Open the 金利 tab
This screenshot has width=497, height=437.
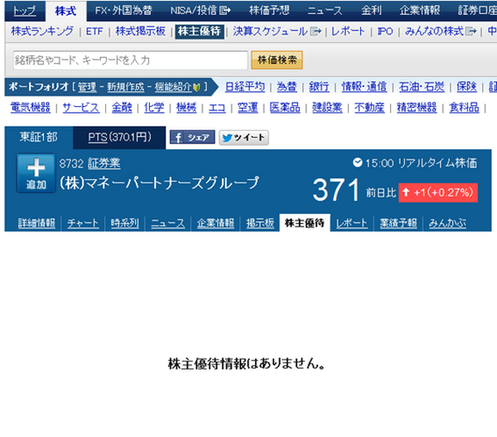pyautogui.click(x=371, y=11)
